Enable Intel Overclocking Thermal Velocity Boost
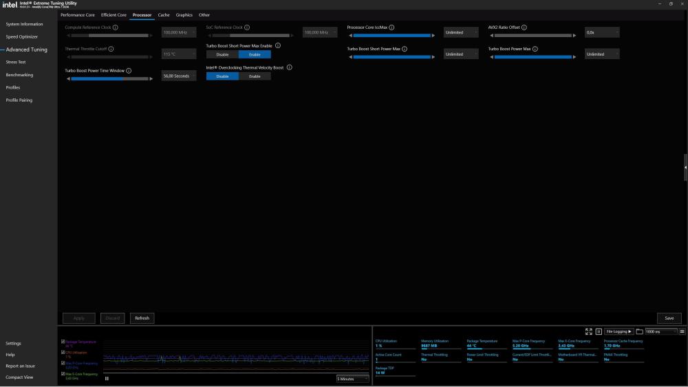 click(255, 76)
